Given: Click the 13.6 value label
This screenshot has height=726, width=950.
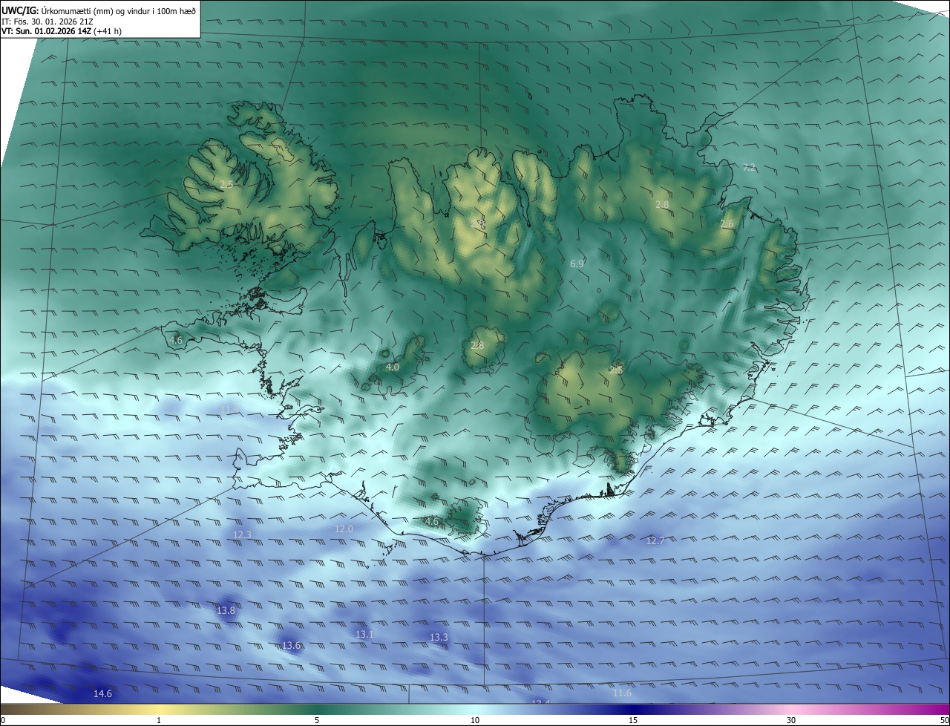Looking at the screenshot, I should tap(292, 646).
